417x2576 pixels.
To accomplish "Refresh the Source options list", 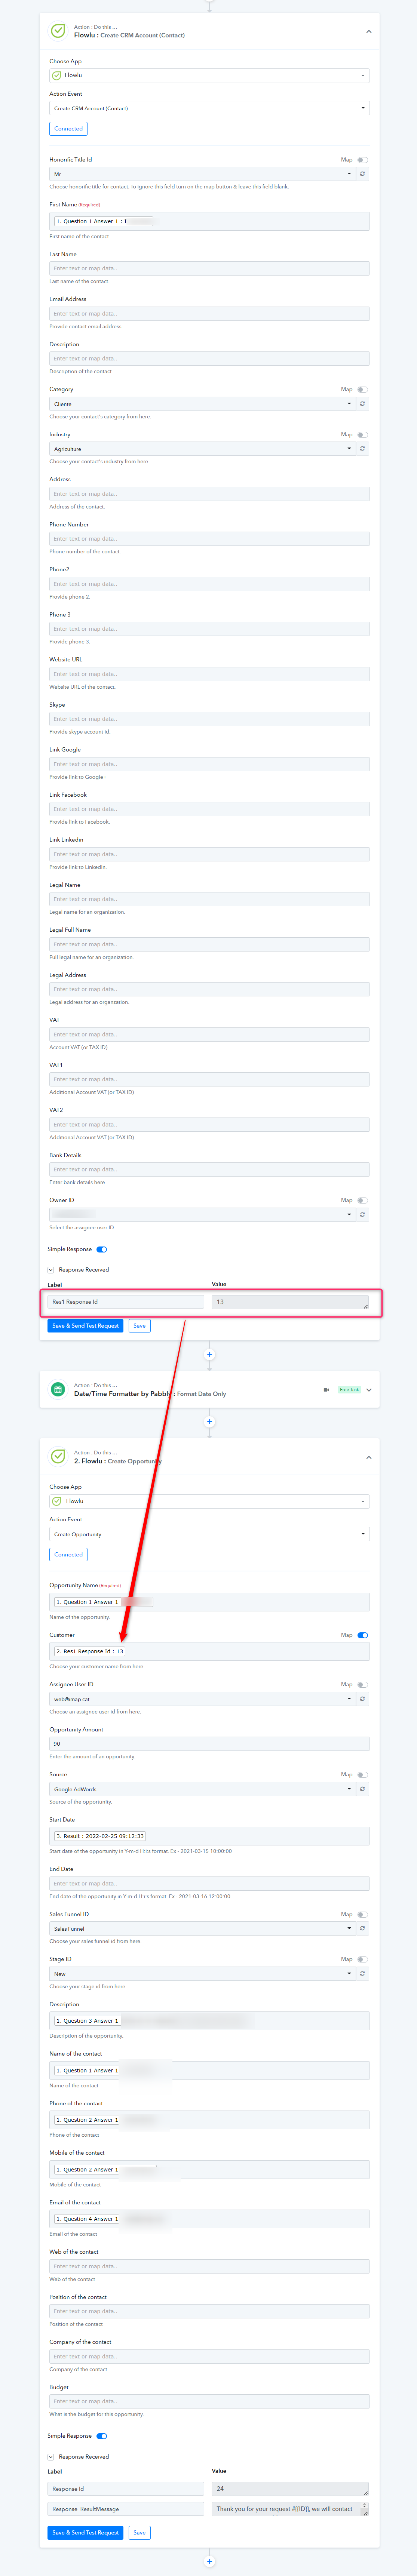I will (x=362, y=1789).
